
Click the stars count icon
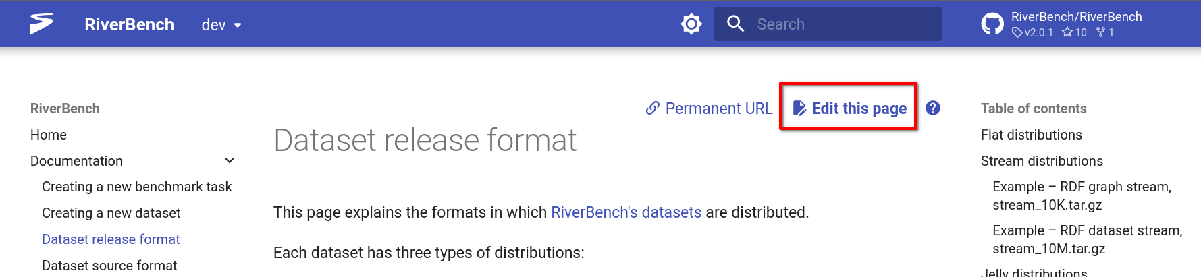click(1067, 32)
